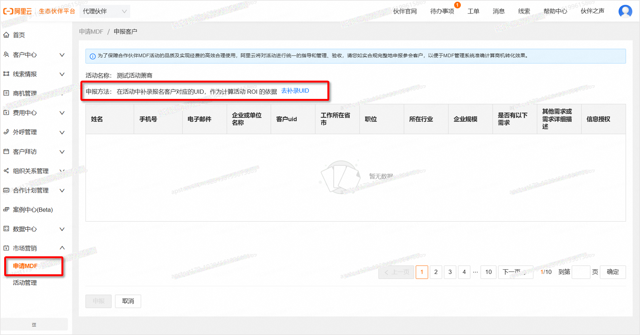Image resolution: width=640 pixels, height=335 pixels.
Task: Expand the 合作计划管理 chevron
Action: click(62, 190)
